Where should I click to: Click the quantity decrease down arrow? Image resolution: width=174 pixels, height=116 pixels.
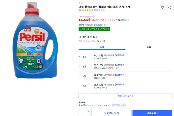point(89,114)
